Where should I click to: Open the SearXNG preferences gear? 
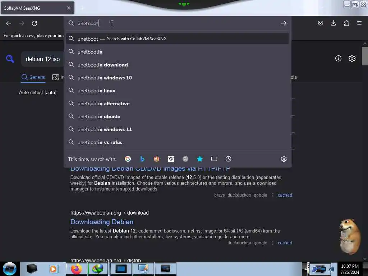click(x=352, y=59)
